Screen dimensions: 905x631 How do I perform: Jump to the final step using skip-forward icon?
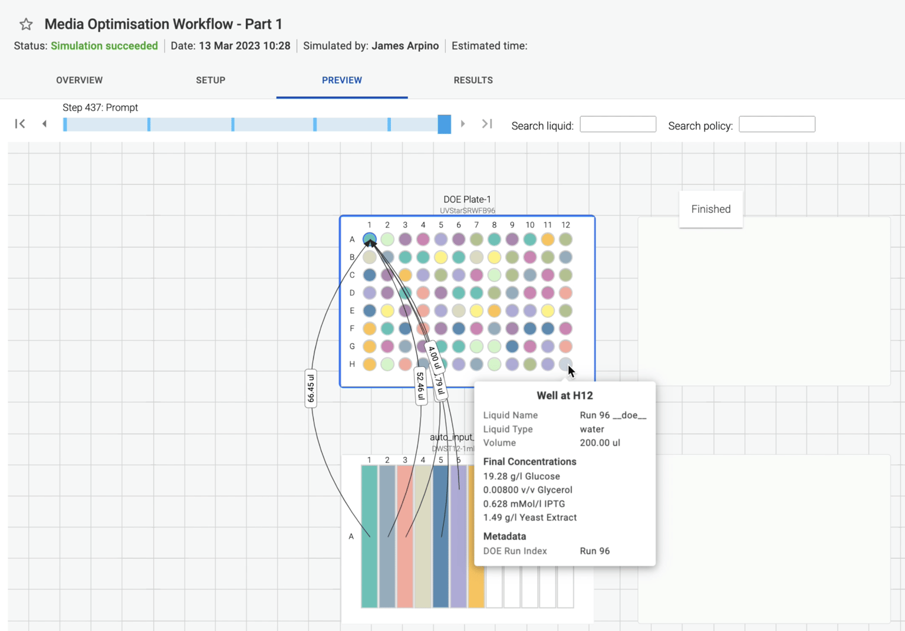[x=487, y=124]
